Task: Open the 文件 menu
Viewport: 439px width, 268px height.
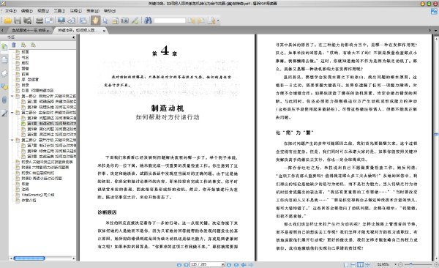Action: pyautogui.click(x=10, y=11)
